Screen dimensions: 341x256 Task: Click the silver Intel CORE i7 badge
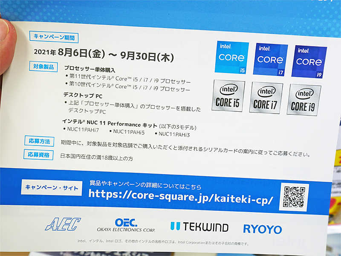[266, 98]
